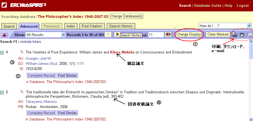Open the Thesaurus tab

point(51,26)
